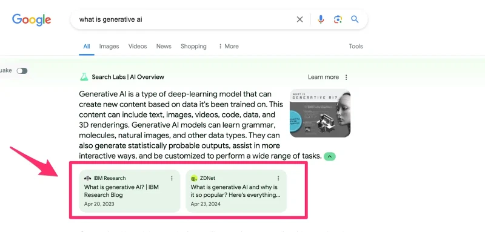Switch to the Videos tab
This screenshot has width=485, height=232.
[x=138, y=46]
